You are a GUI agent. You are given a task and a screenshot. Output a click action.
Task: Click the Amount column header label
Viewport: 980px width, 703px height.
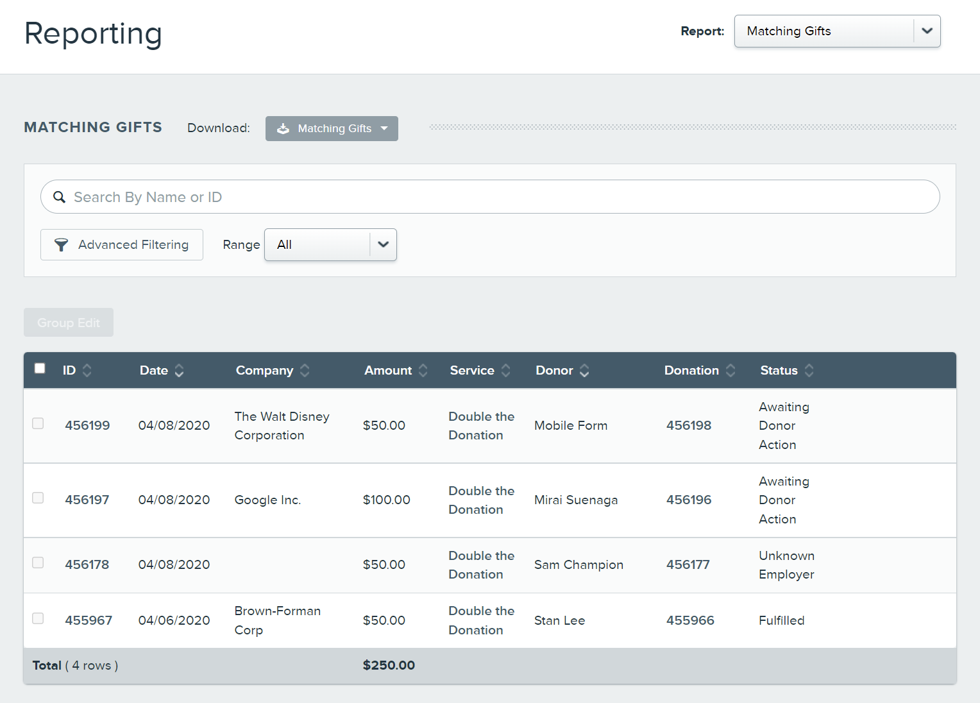[388, 370]
